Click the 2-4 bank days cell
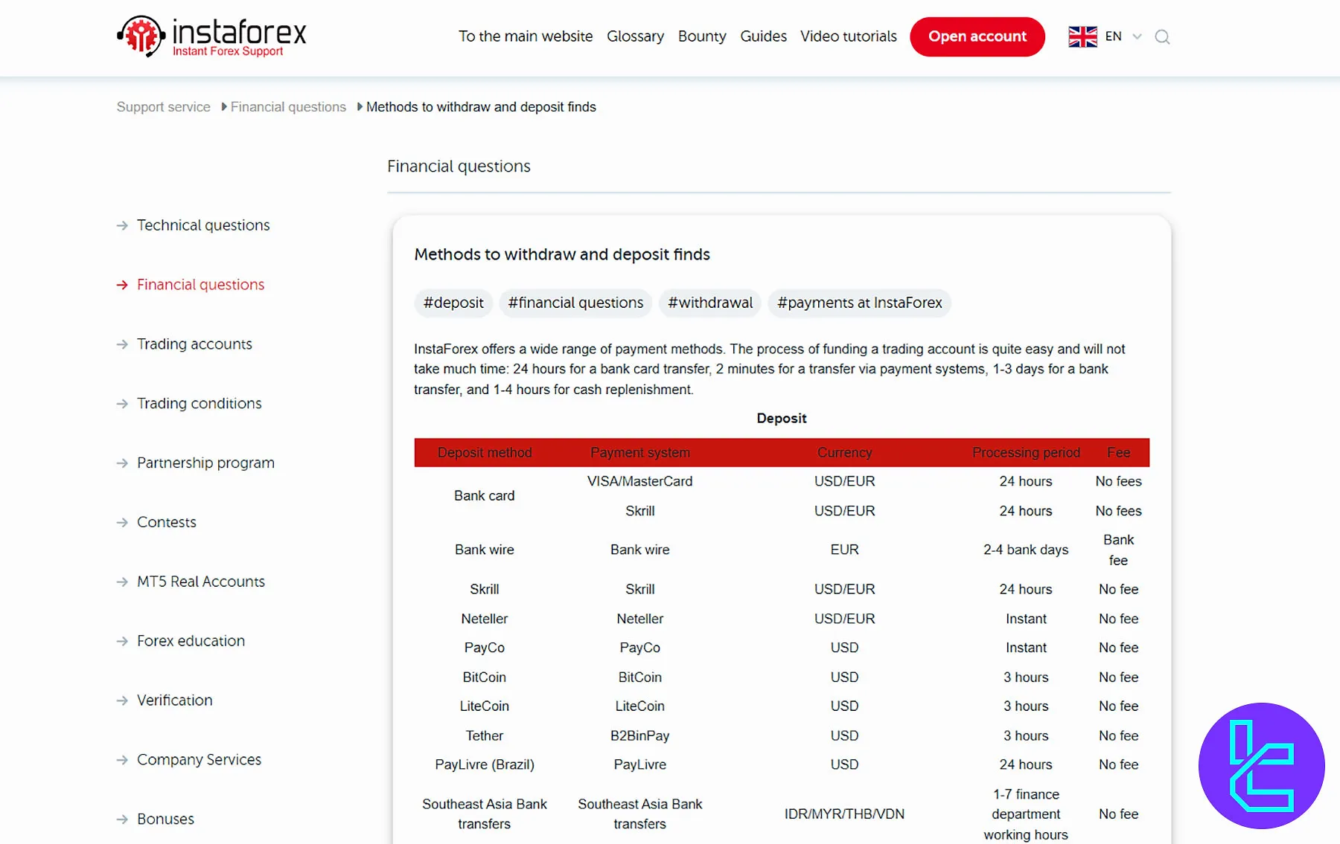This screenshot has height=844, width=1340. (1026, 550)
